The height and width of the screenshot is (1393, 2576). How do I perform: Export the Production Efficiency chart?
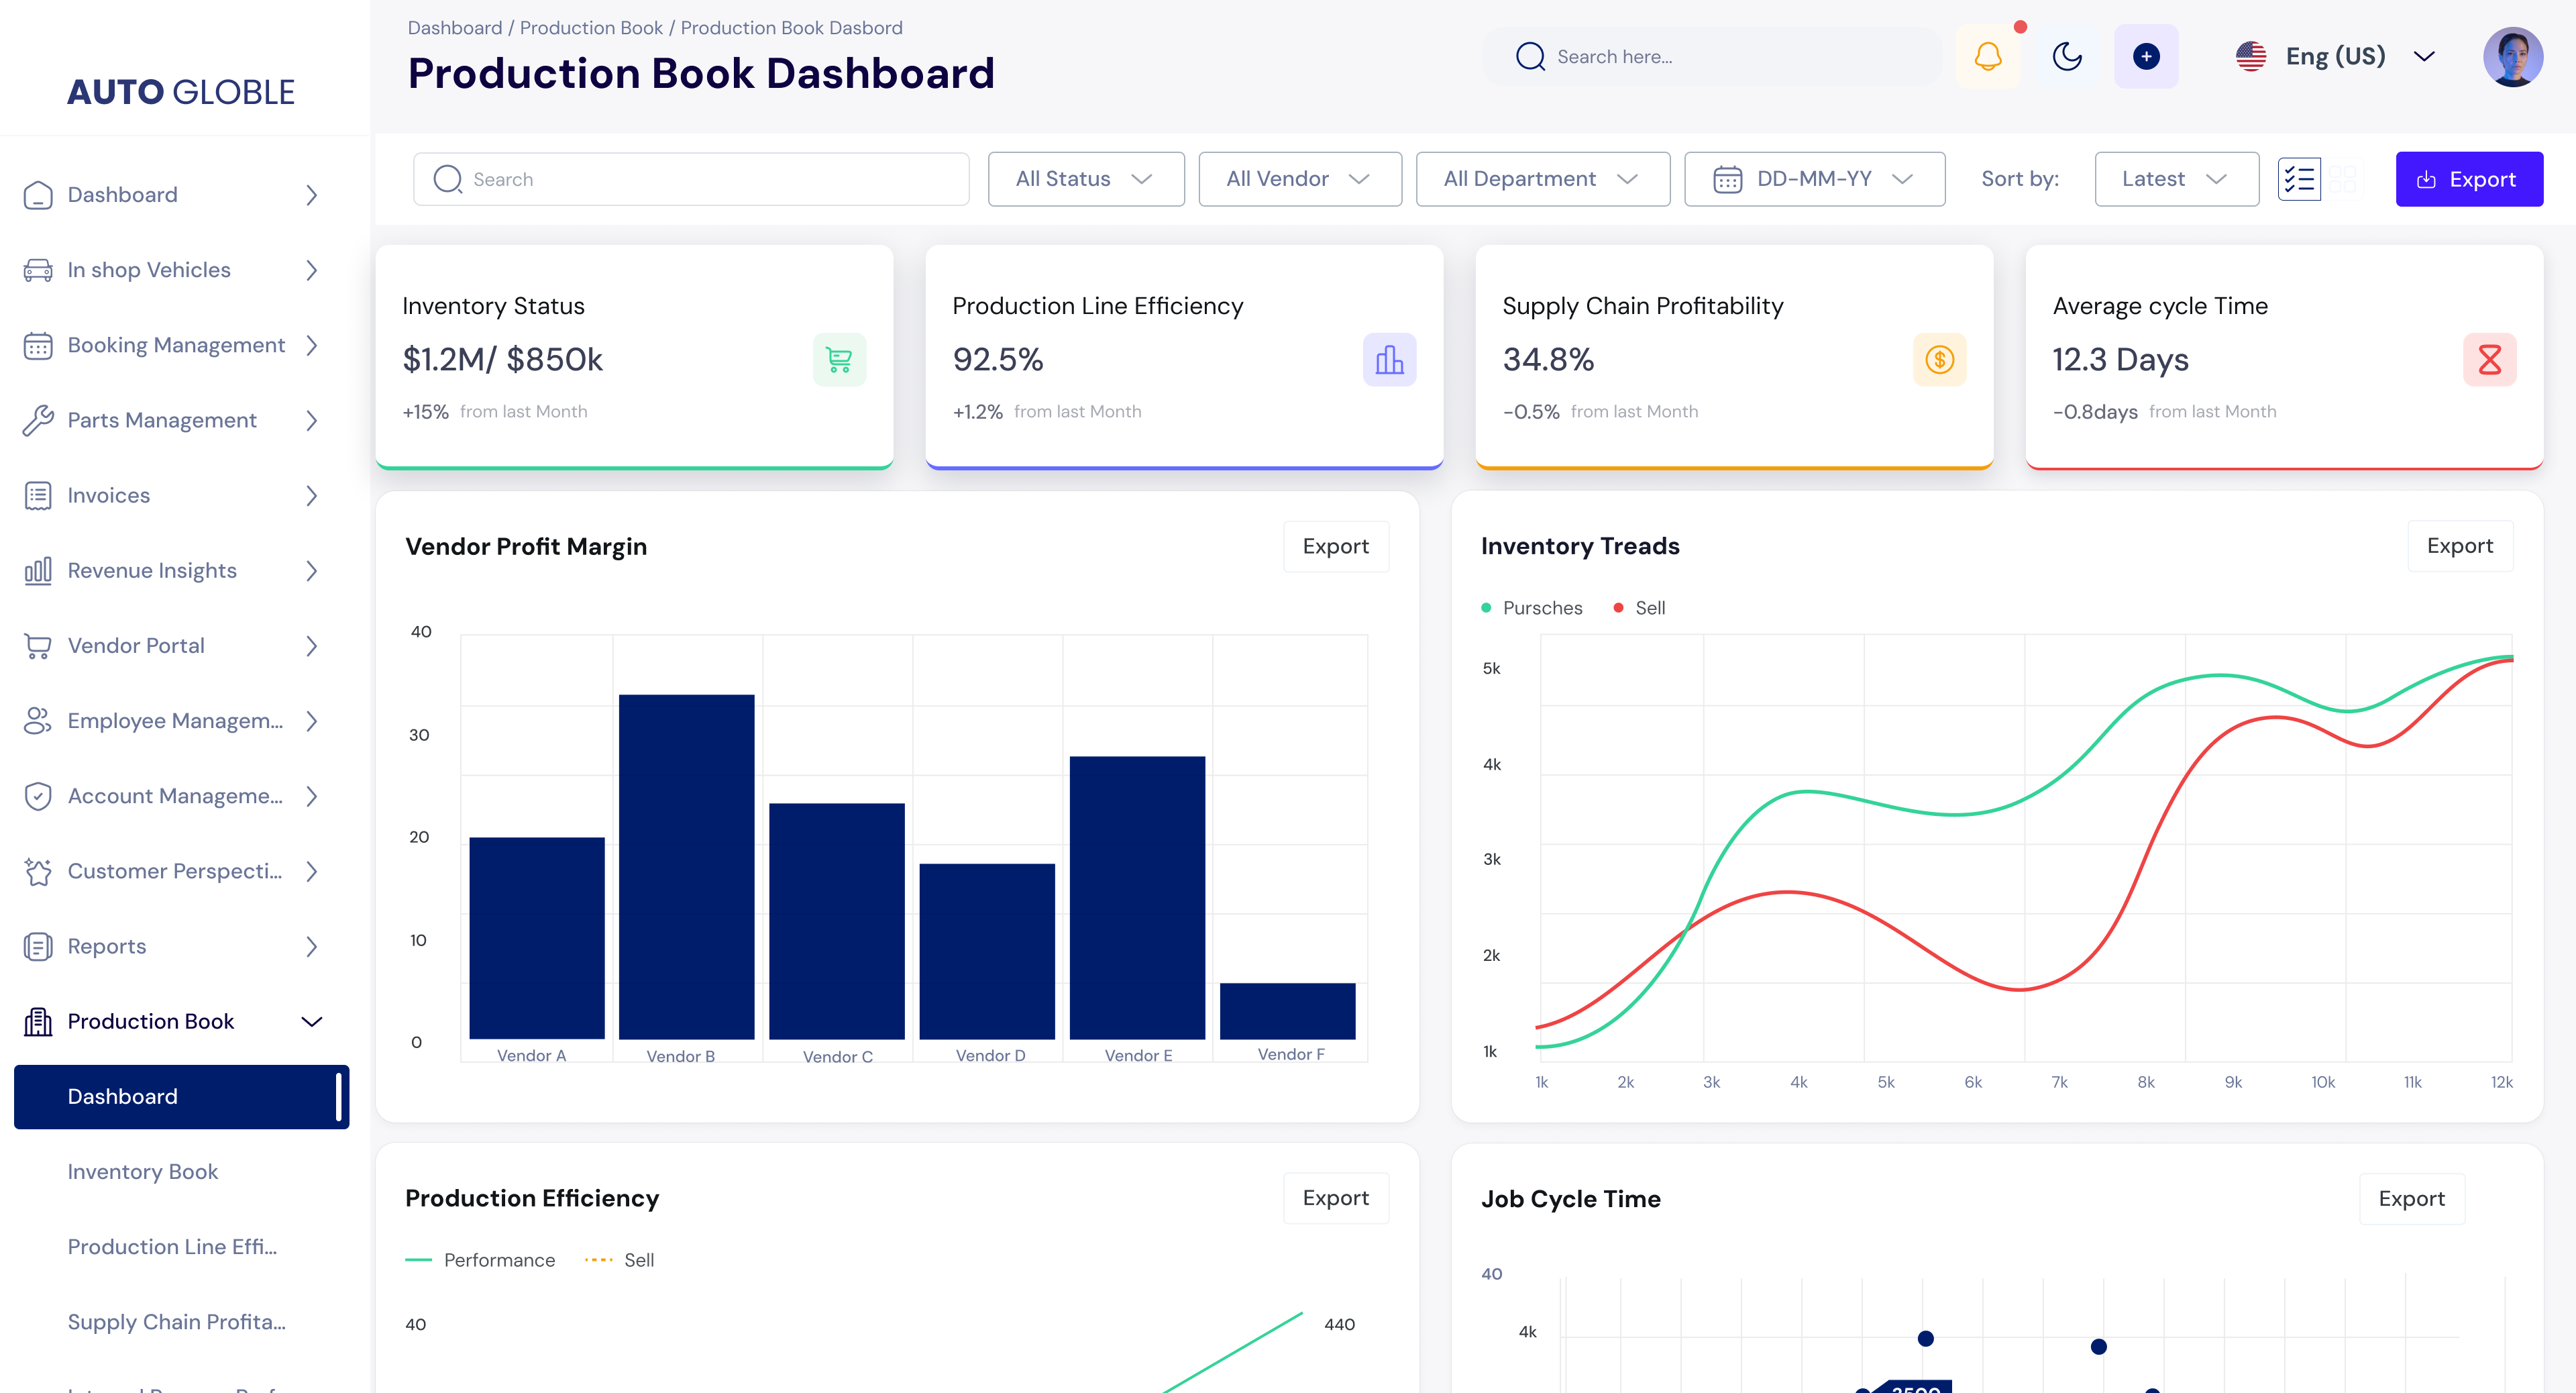tap(1335, 1198)
